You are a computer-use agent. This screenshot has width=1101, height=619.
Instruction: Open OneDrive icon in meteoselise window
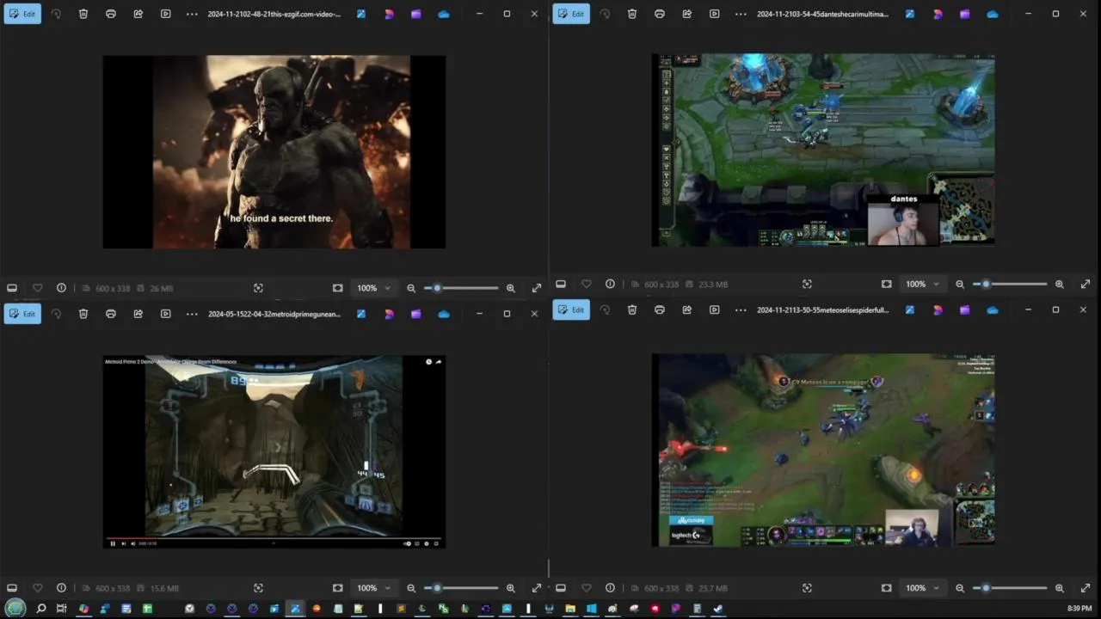click(993, 309)
